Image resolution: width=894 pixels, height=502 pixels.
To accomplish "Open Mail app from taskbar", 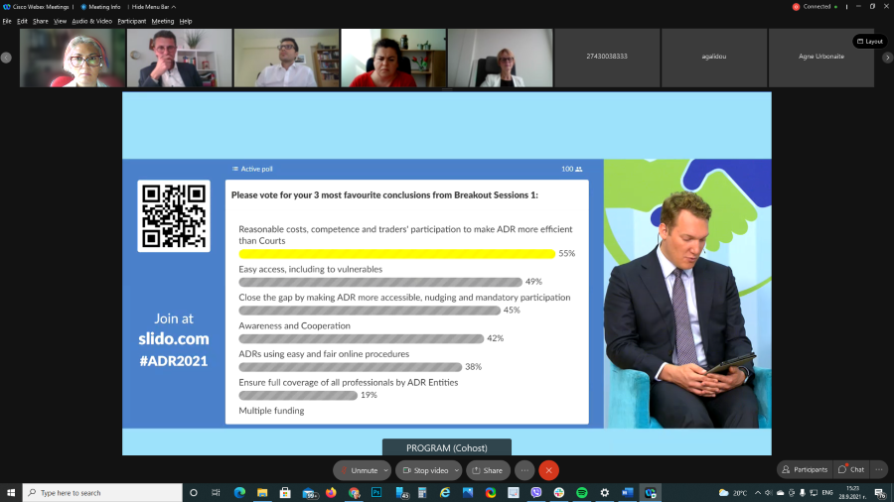I will click(x=309, y=493).
